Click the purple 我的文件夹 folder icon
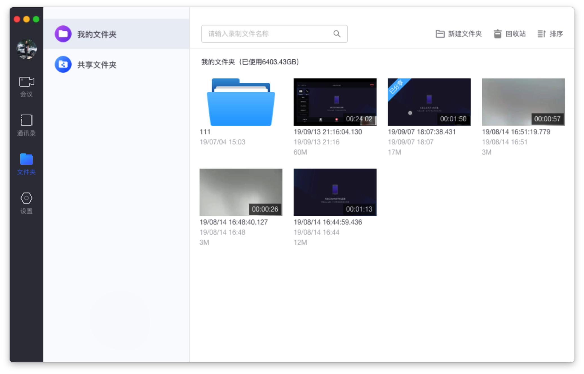Viewport: 584px width, 374px height. coord(63,34)
